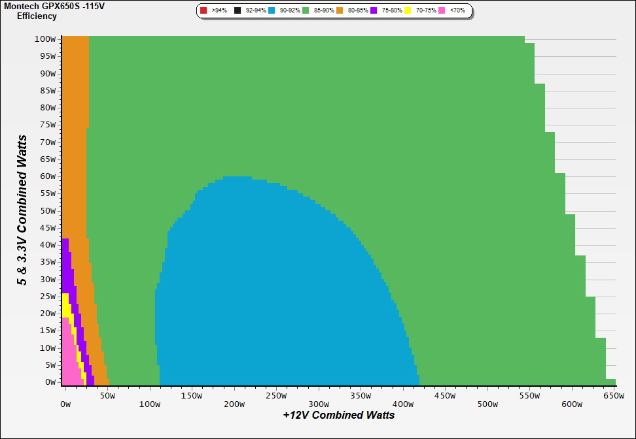Screen dimensions: 636x439
Task: Select the blue 90-92% legend square
Action: point(272,11)
